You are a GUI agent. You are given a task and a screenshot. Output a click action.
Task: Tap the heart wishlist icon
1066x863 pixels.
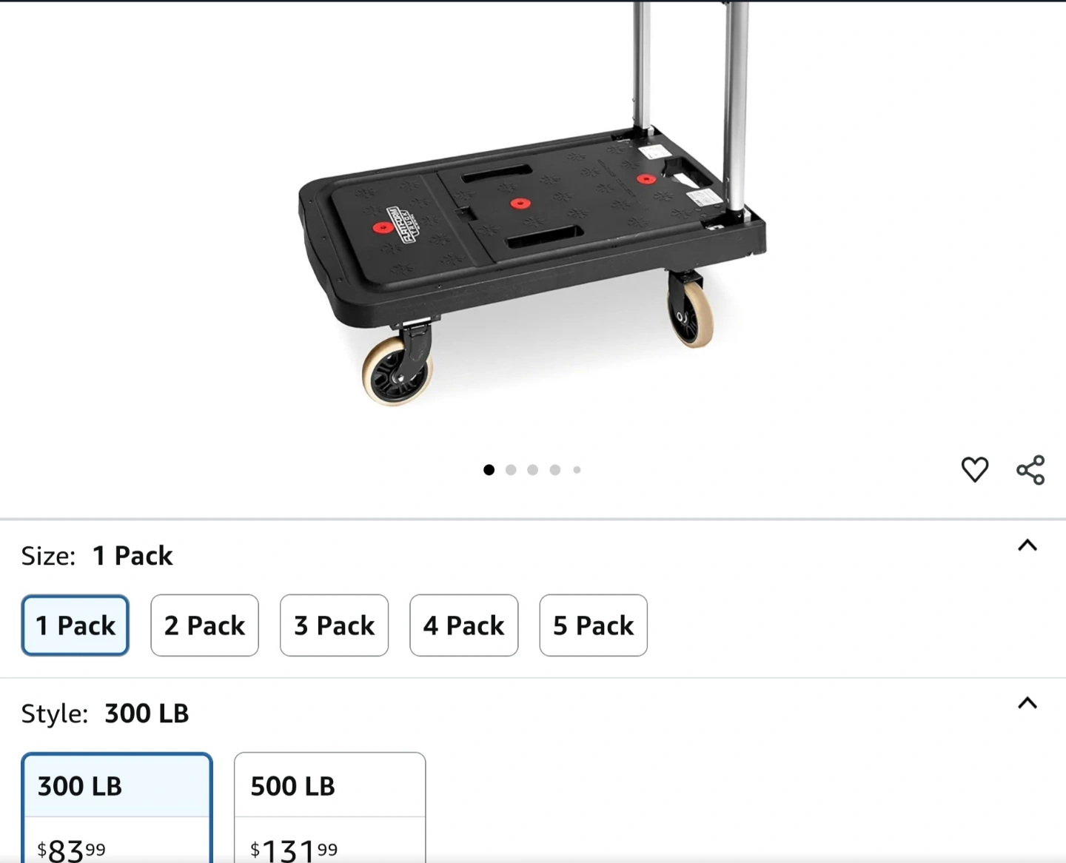click(x=974, y=470)
